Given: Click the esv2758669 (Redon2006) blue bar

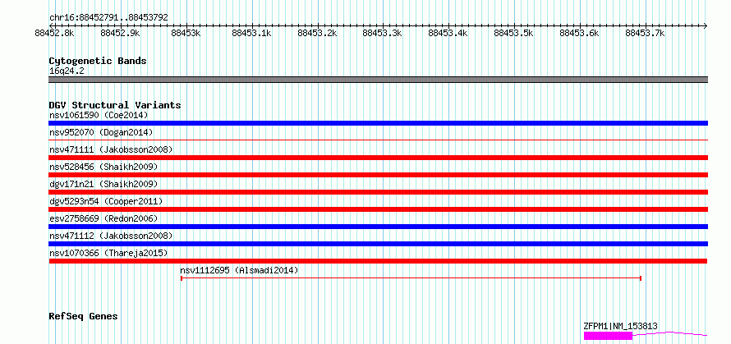Looking at the screenshot, I should click(378, 227).
